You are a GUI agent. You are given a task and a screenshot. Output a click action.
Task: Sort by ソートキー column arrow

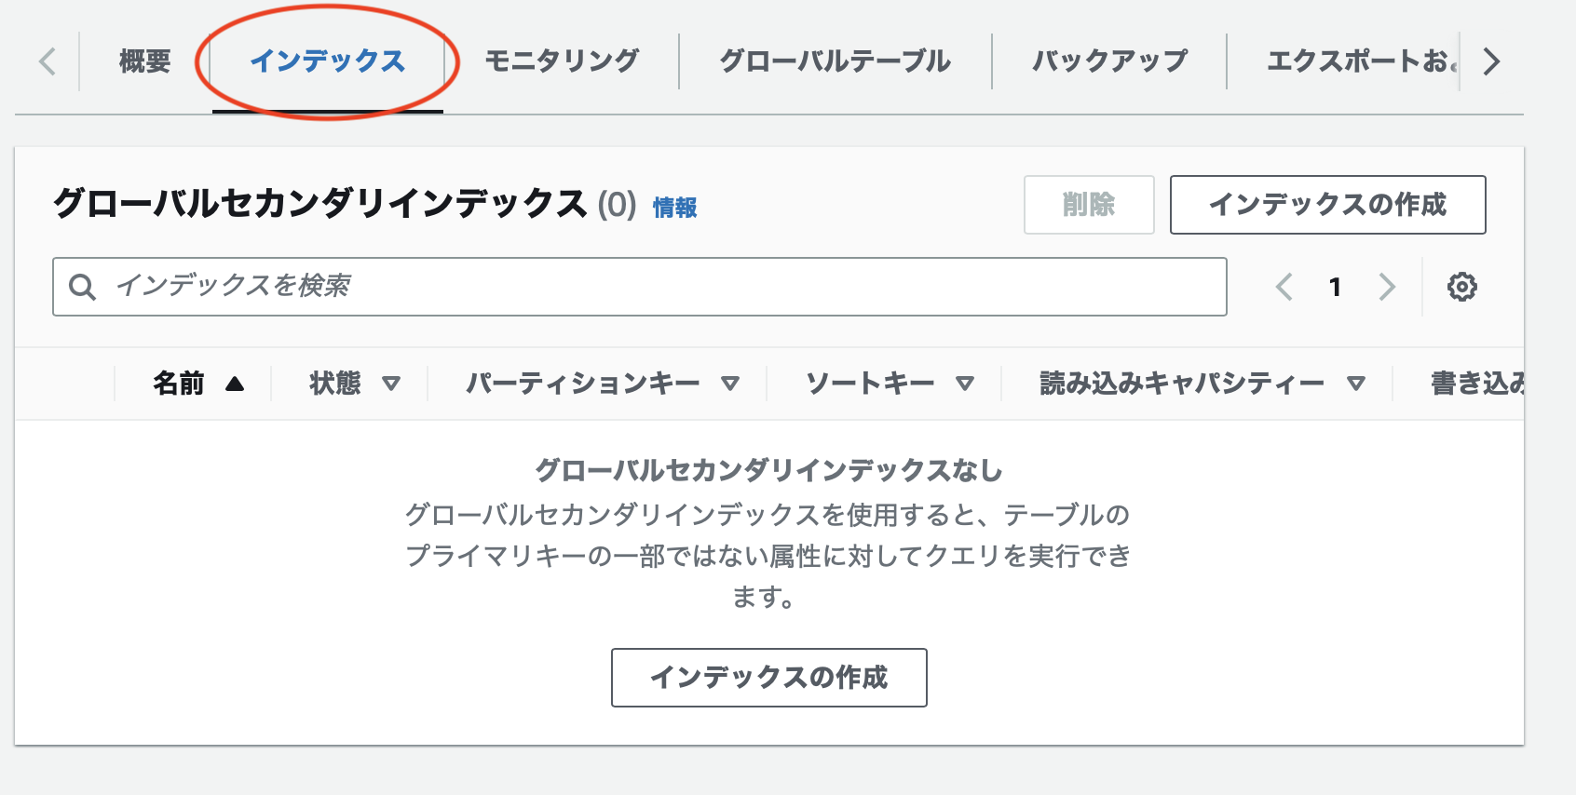point(965,384)
